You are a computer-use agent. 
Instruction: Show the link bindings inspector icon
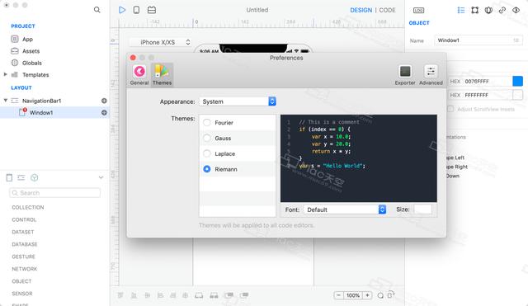click(502, 10)
